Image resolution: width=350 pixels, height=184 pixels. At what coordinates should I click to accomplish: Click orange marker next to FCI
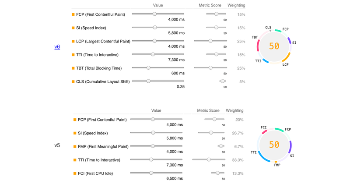point(75,173)
